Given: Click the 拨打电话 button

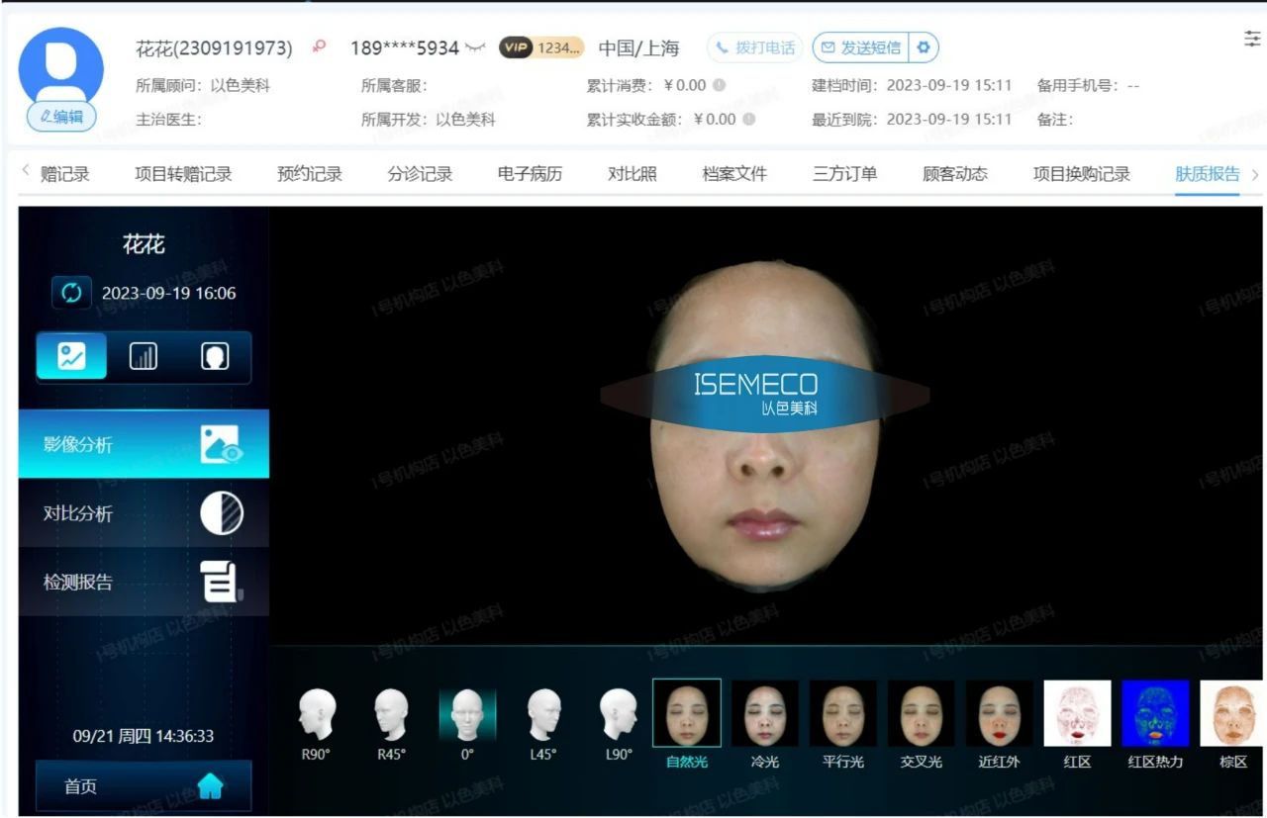Looking at the screenshot, I should (x=755, y=47).
